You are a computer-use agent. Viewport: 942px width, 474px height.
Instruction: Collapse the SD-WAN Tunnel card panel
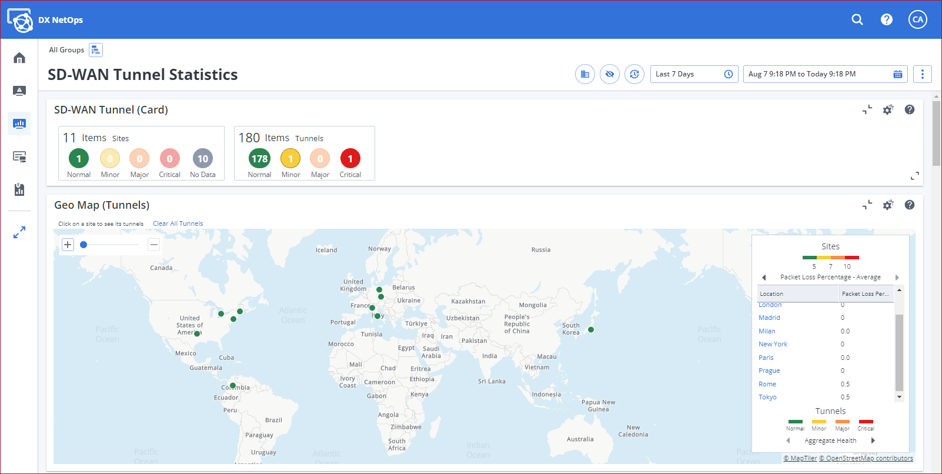click(x=867, y=110)
